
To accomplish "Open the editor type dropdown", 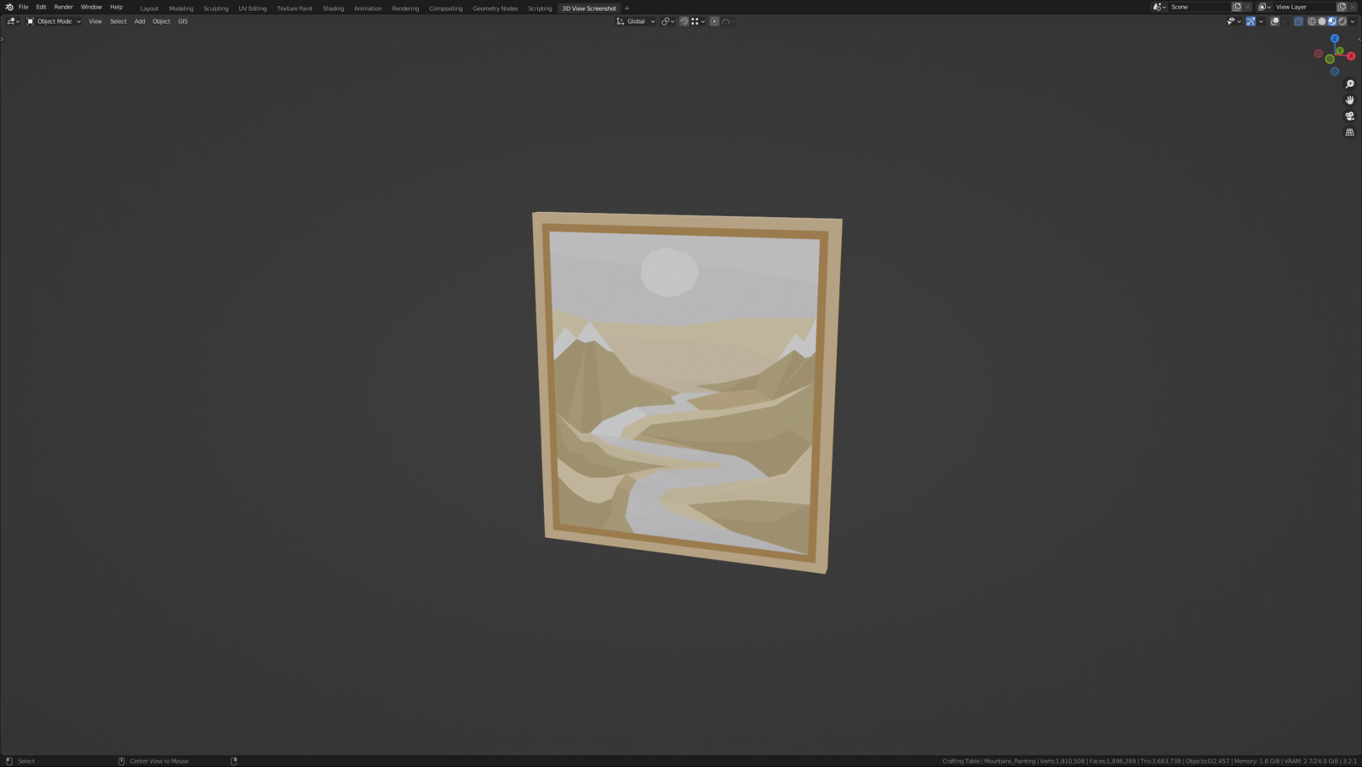I will [13, 21].
